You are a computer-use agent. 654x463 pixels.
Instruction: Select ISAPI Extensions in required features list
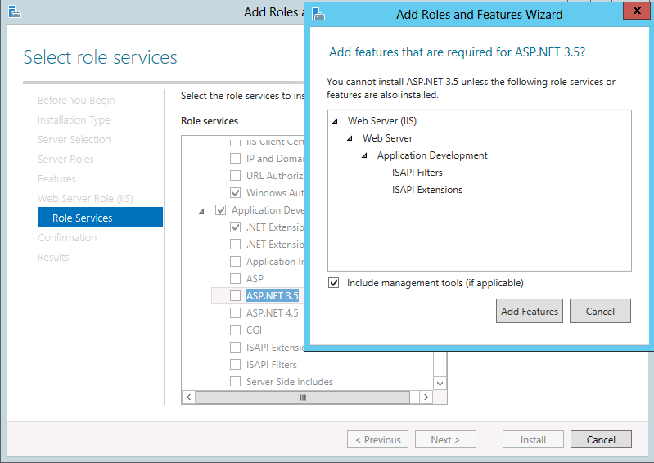pyautogui.click(x=427, y=190)
